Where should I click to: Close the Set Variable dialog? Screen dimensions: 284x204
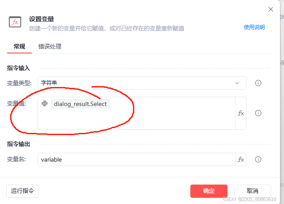pos(271,9)
